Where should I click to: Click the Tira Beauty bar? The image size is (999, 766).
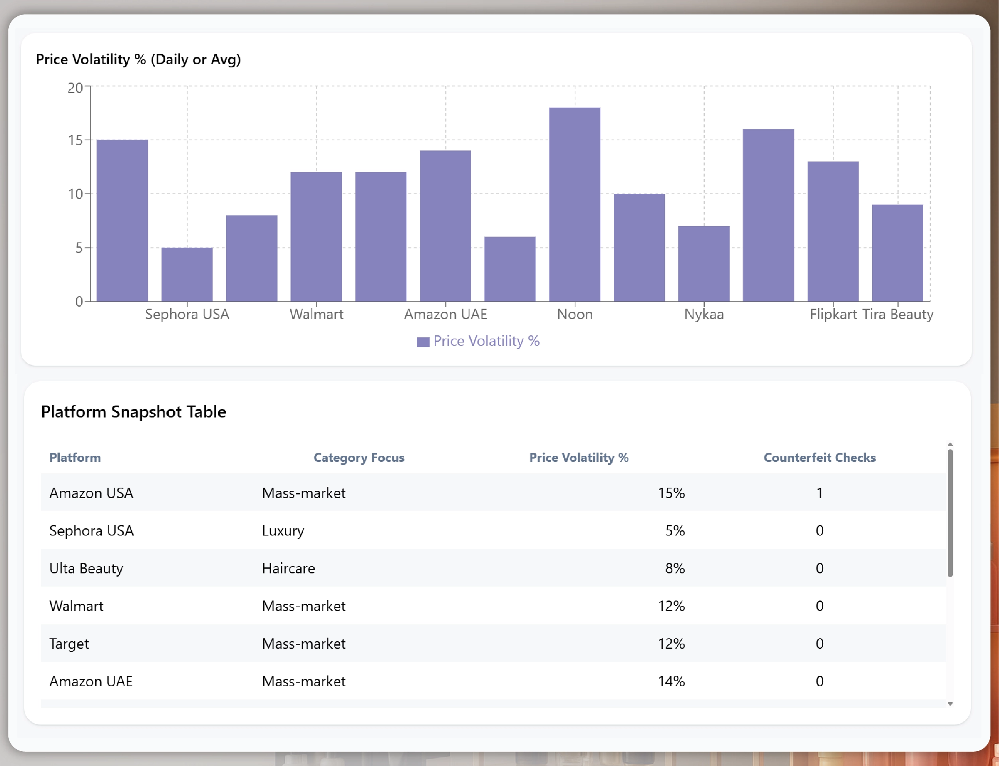(x=897, y=253)
